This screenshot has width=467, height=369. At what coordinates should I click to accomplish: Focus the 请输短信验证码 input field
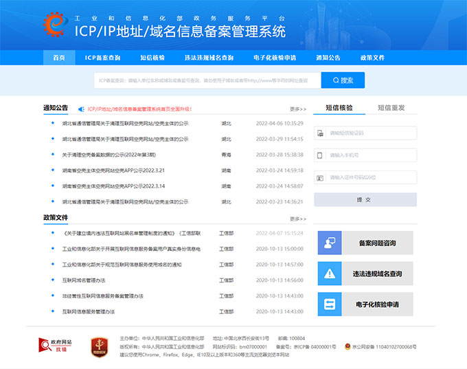[365, 133]
